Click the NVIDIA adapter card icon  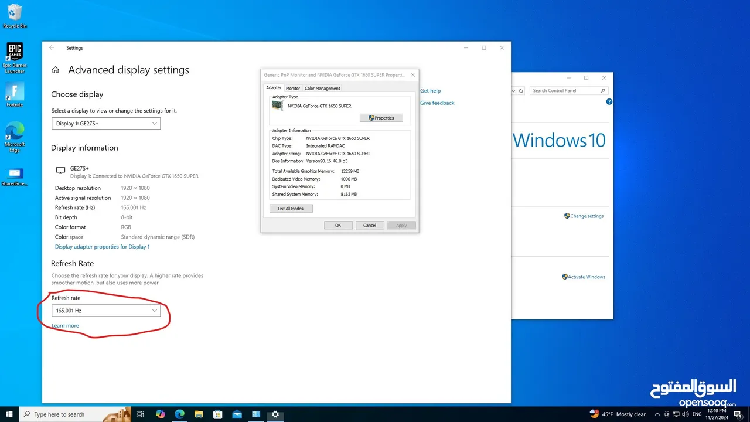click(278, 105)
